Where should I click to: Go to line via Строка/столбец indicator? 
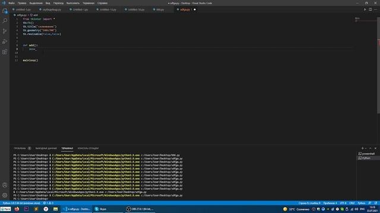[x=309, y=203]
